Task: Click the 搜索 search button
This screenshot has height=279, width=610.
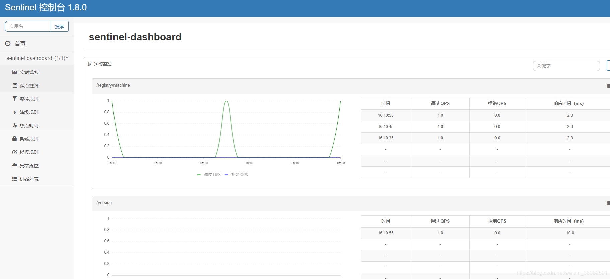Action: coord(60,26)
